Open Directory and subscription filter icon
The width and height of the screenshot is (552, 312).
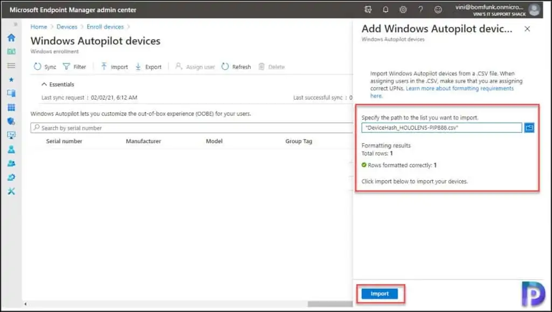click(368, 10)
